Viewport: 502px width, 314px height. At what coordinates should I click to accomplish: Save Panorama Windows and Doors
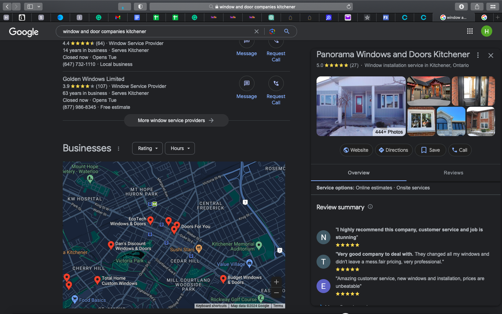point(430,150)
